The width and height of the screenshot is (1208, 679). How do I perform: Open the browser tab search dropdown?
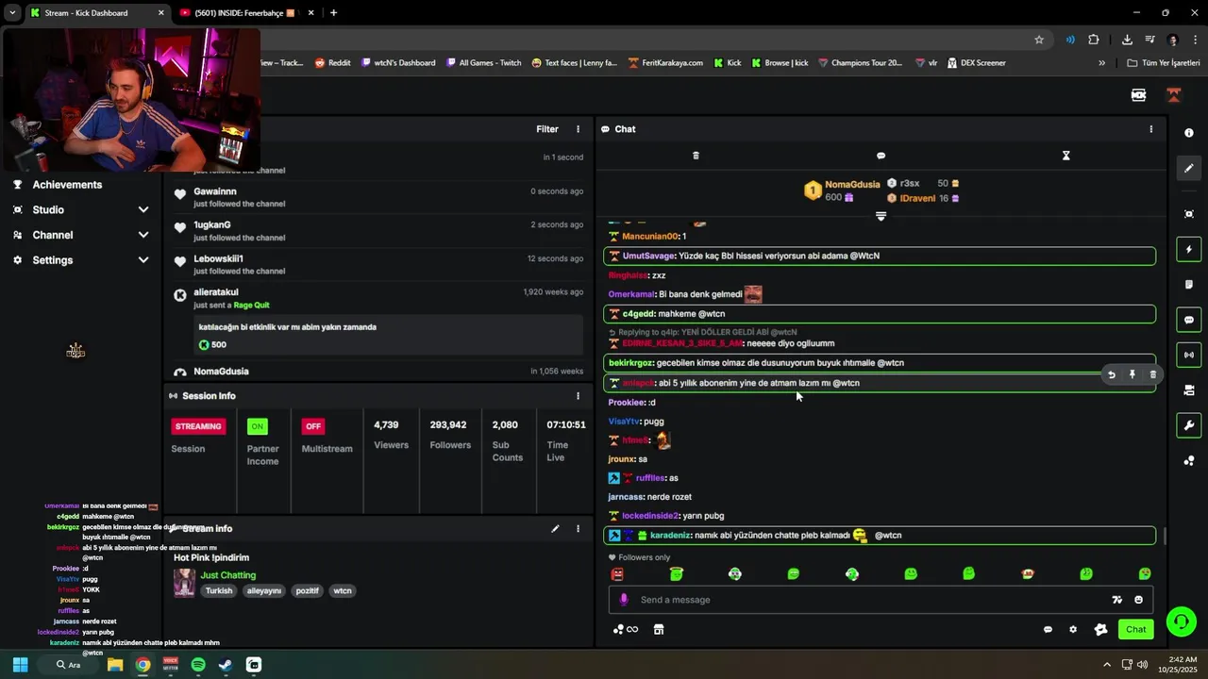[x=12, y=13]
